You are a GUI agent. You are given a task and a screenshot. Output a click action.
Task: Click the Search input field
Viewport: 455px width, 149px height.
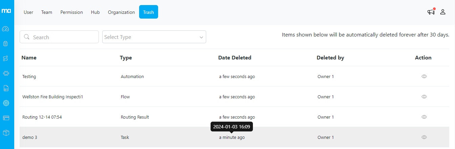click(x=59, y=37)
